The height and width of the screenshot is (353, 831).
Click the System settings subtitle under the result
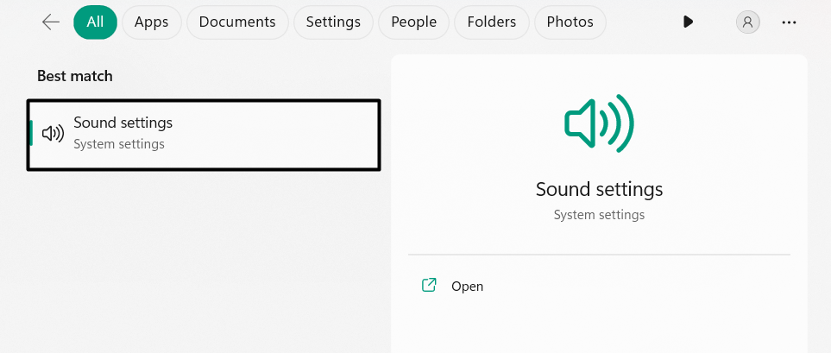[x=119, y=144]
